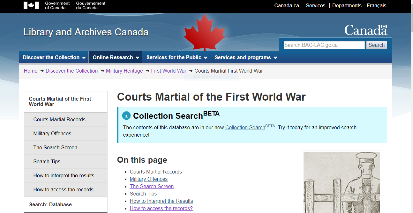Click the Canada wordmark at top right
This screenshot has width=413, height=213.
(365, 30)
